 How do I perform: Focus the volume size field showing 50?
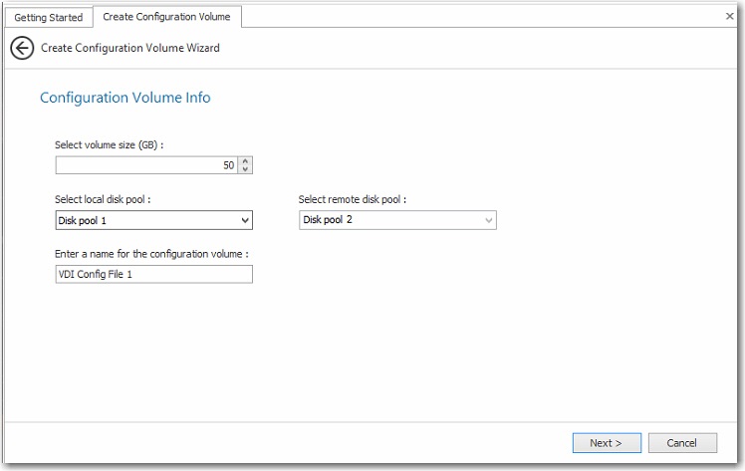click(x=146, y=165)
